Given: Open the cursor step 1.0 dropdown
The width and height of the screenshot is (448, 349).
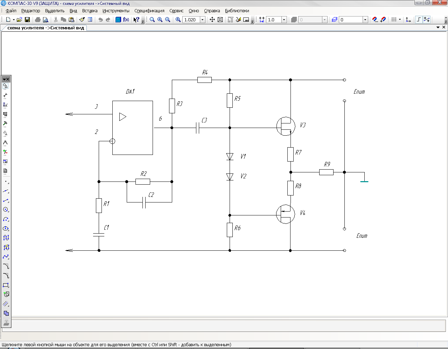Looking at the screenshot, I should pyautogui.click(x=284, y=20).
